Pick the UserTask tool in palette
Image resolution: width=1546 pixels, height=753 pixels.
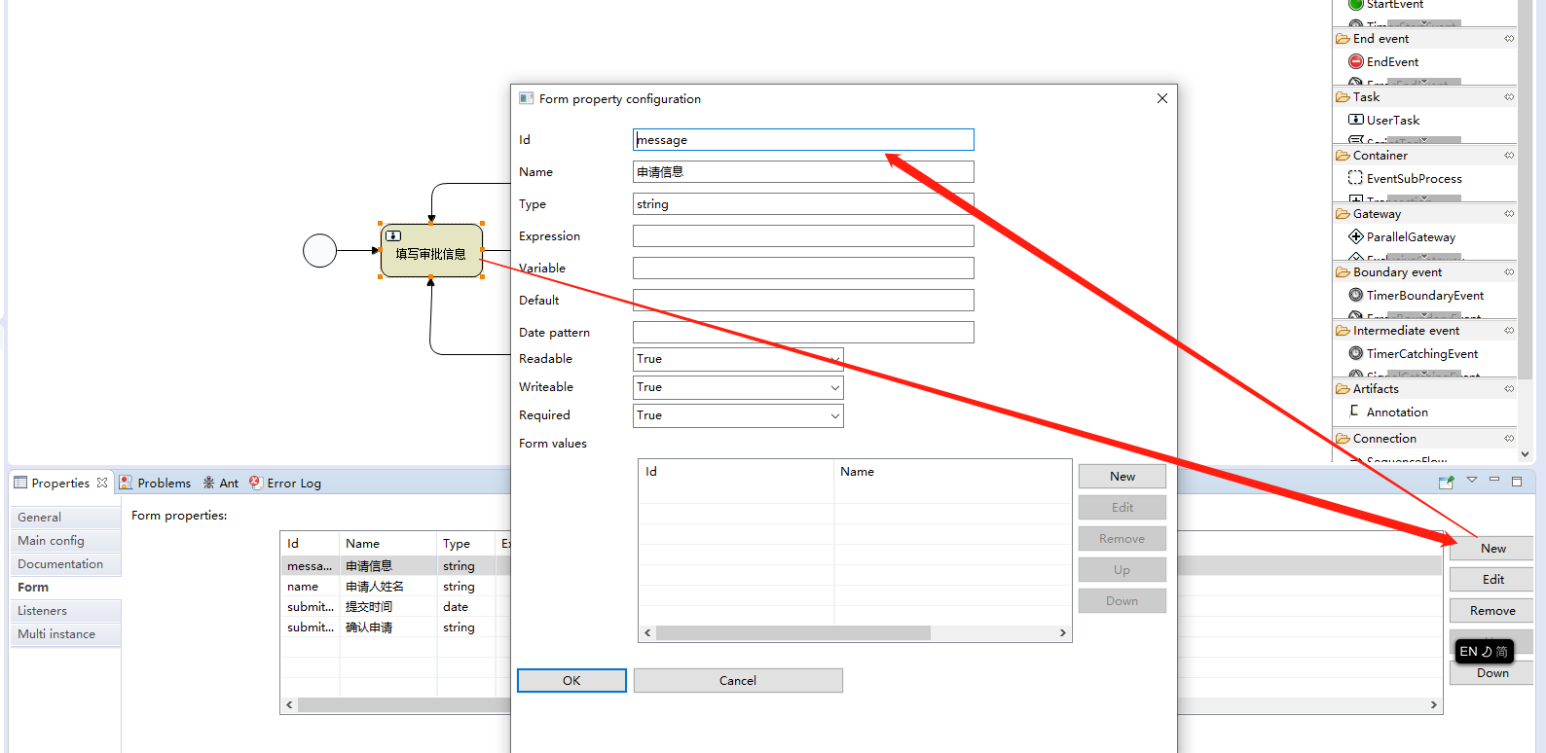tap(1355, 120)
